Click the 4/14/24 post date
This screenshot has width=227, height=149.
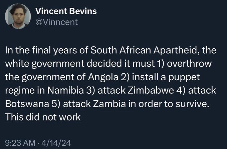pos(56,143)
